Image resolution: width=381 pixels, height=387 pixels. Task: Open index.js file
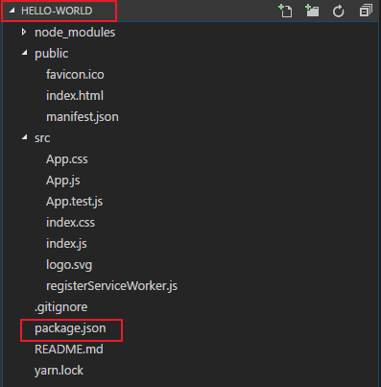tap(66, 244)
